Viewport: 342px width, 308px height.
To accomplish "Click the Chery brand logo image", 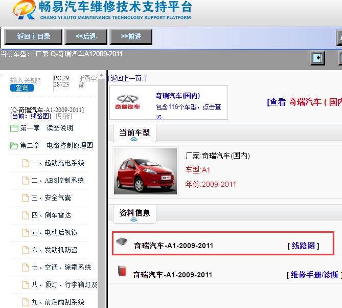I will click(128, 102).
